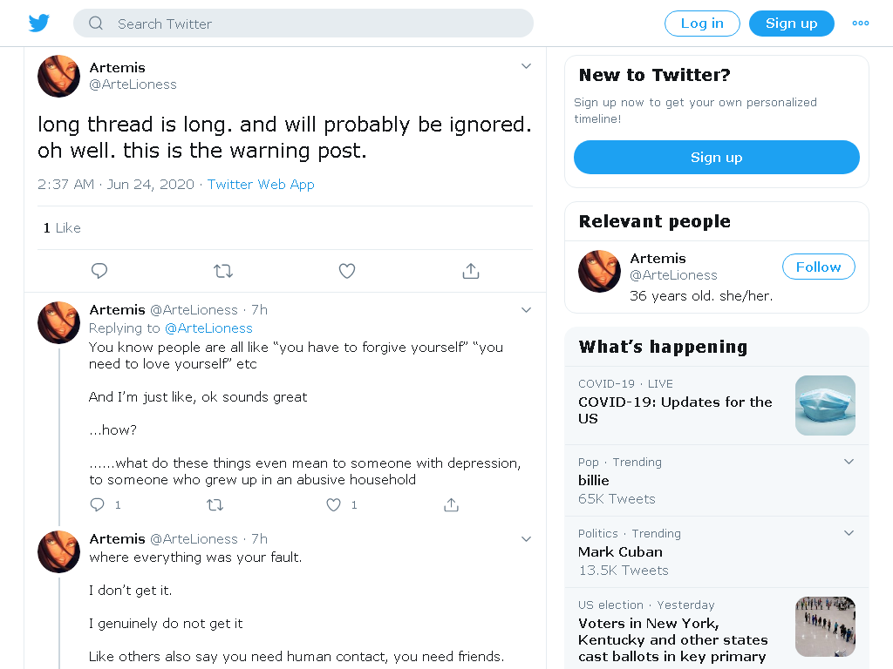The width and height of the screenshot is (893, 669).
Task: Share the main tweet via share icon
Action: click(470, 271)
